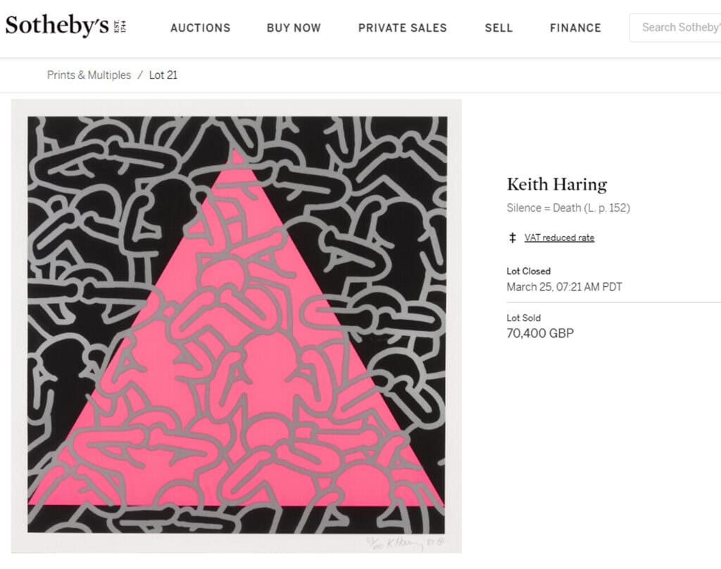
Task: Open the Keith Haring artwork image
Action: pyautogui.click(x=237, y=326)
